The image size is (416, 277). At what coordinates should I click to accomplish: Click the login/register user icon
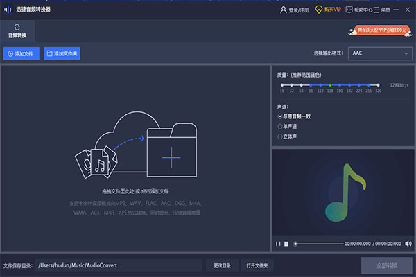pos(283,10)
